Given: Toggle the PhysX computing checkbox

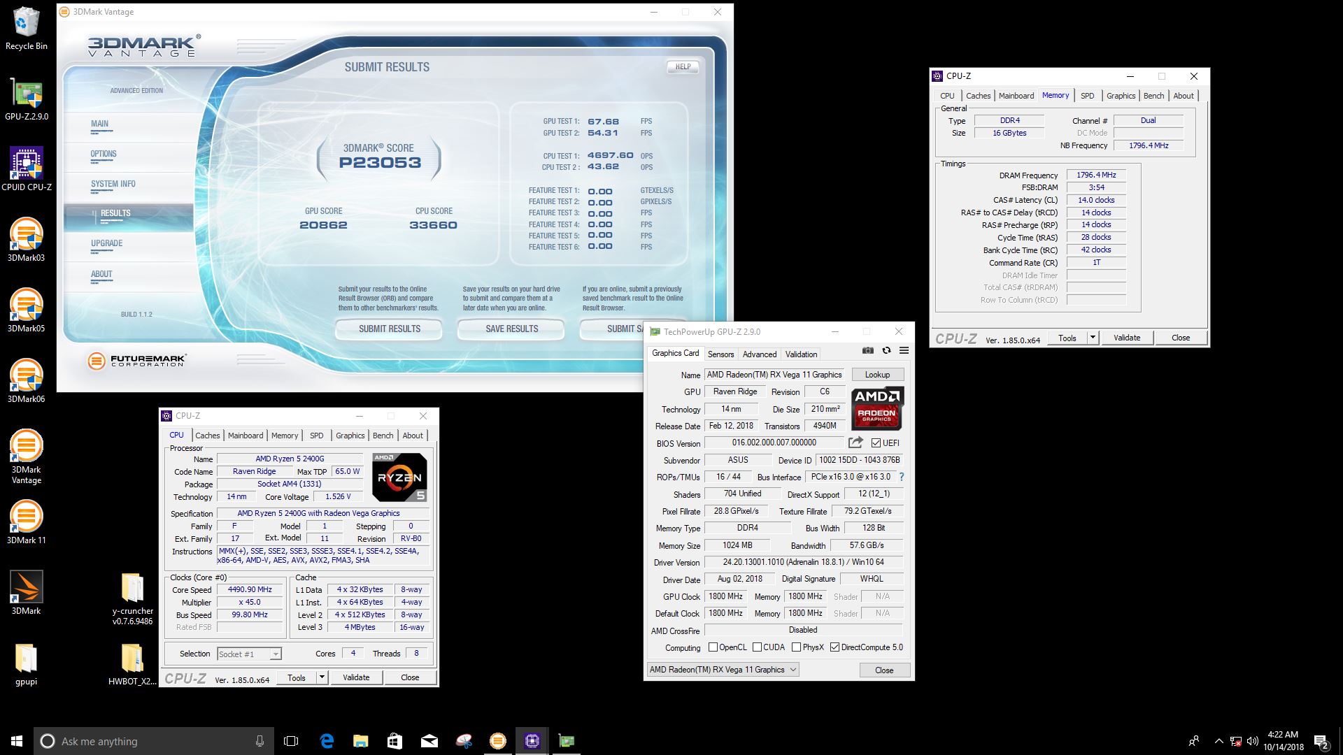Looking at the screenshot, I should click(796, 647).
